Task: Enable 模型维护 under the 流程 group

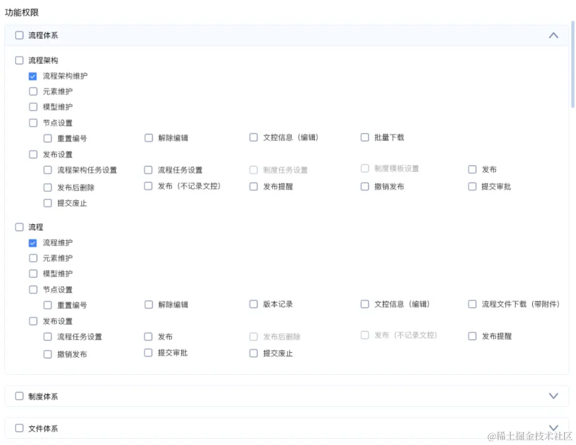Action: pyautogui.click(x=33, y=273)
